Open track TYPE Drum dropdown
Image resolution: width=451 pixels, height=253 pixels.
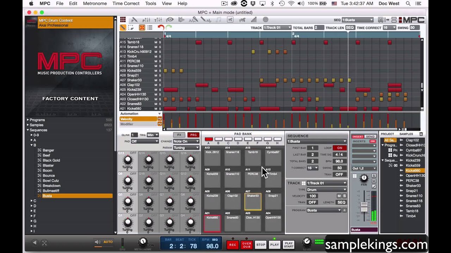327,190
